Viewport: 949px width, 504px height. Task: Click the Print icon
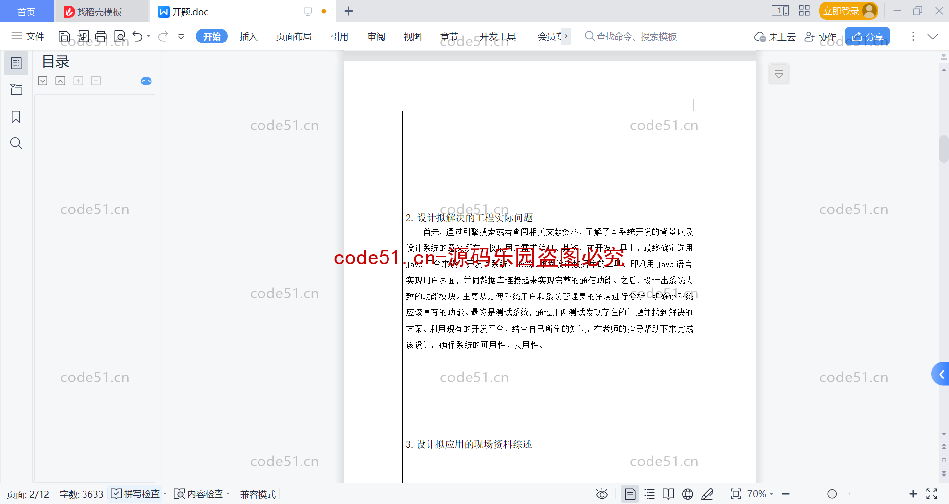tap(101, 36)
